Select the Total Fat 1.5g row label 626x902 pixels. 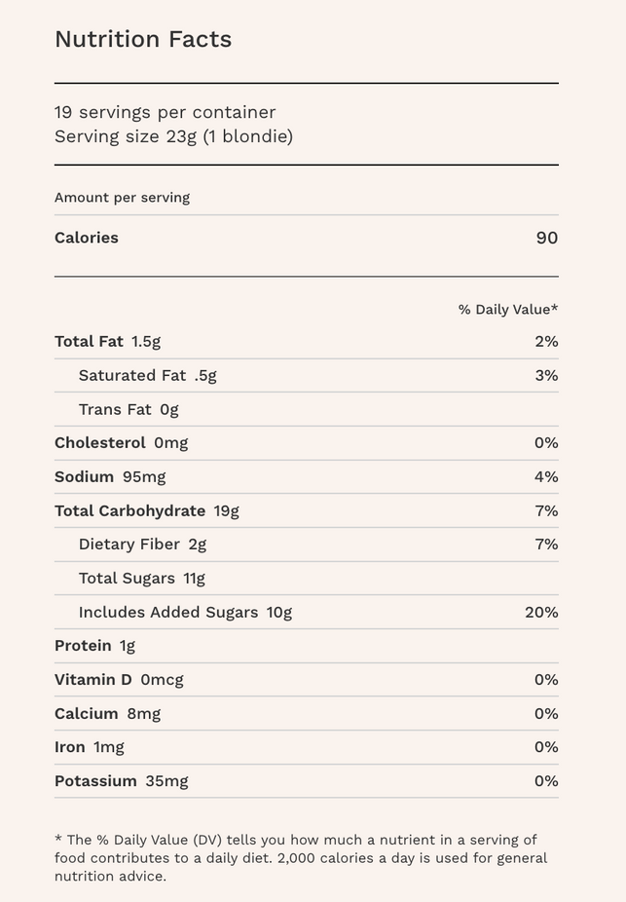(107, 342)
